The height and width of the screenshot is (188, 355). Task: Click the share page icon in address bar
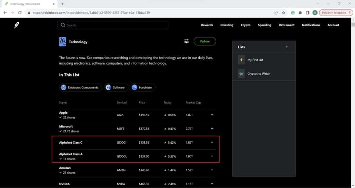coord(276,13)
